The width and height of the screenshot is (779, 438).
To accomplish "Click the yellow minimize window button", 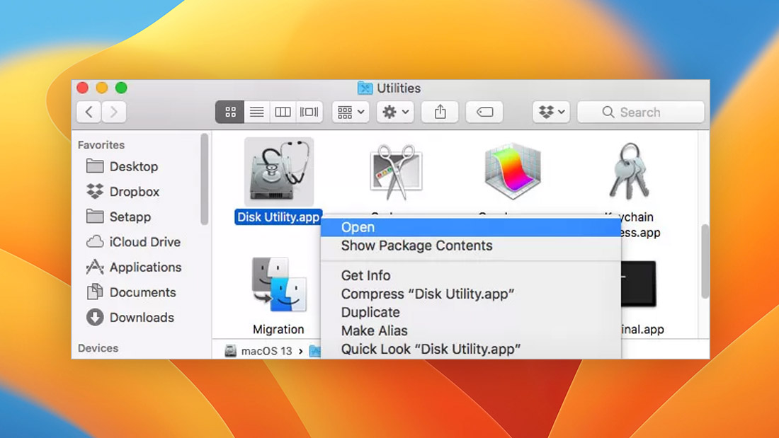I will click(102, 88).
